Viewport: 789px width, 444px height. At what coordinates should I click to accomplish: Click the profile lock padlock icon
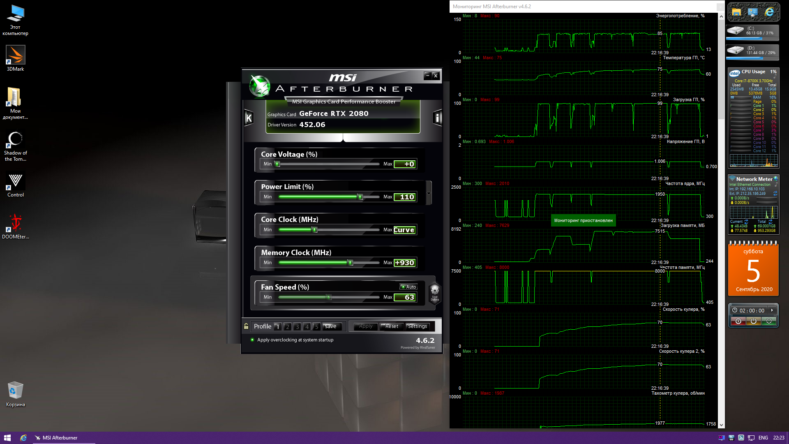246,326
